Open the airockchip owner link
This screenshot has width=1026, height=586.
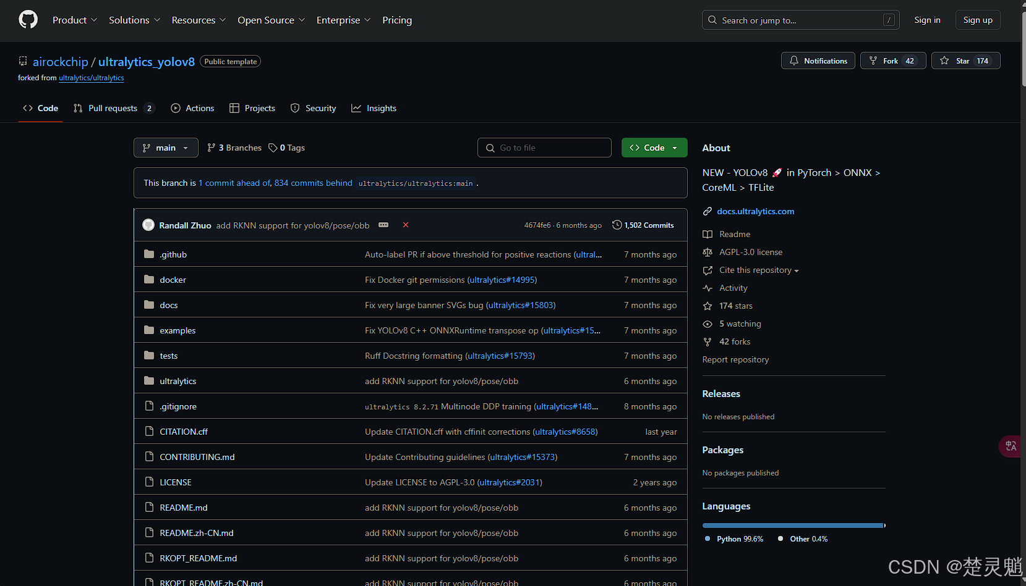(61, 62)
